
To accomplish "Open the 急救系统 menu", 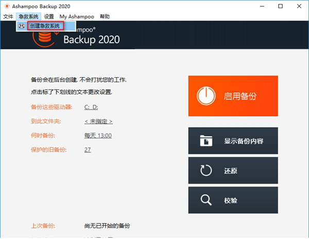I will click(28, 16).
